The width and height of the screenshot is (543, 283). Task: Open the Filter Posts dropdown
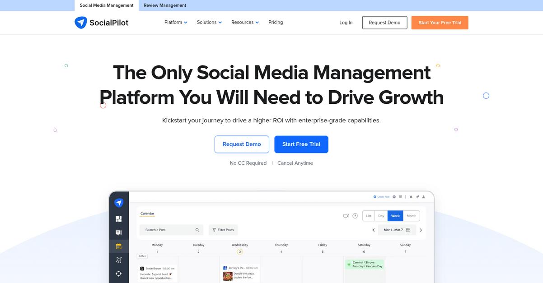[223, 230]
